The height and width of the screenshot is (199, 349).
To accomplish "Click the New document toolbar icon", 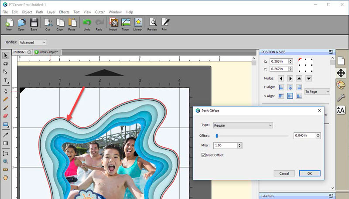I will [9, 24].
